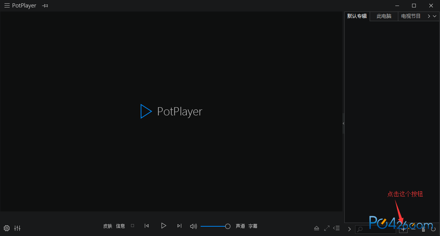
Task: Minimize the PotPlayer window
Action: (397, 6)
